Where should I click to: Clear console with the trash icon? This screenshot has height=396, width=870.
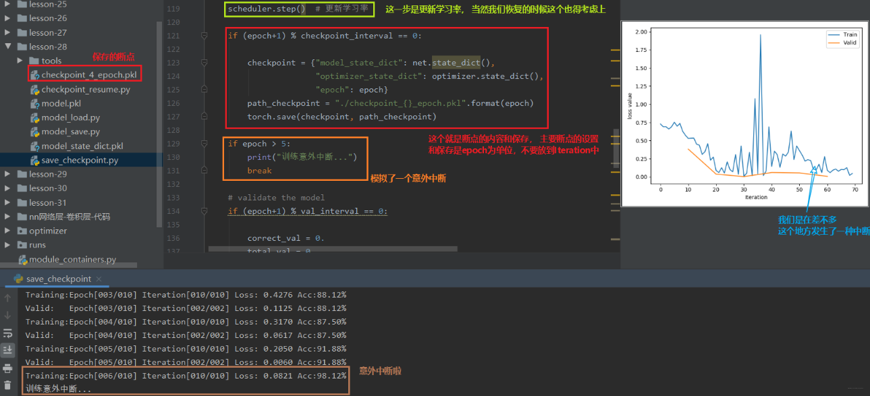8,385
